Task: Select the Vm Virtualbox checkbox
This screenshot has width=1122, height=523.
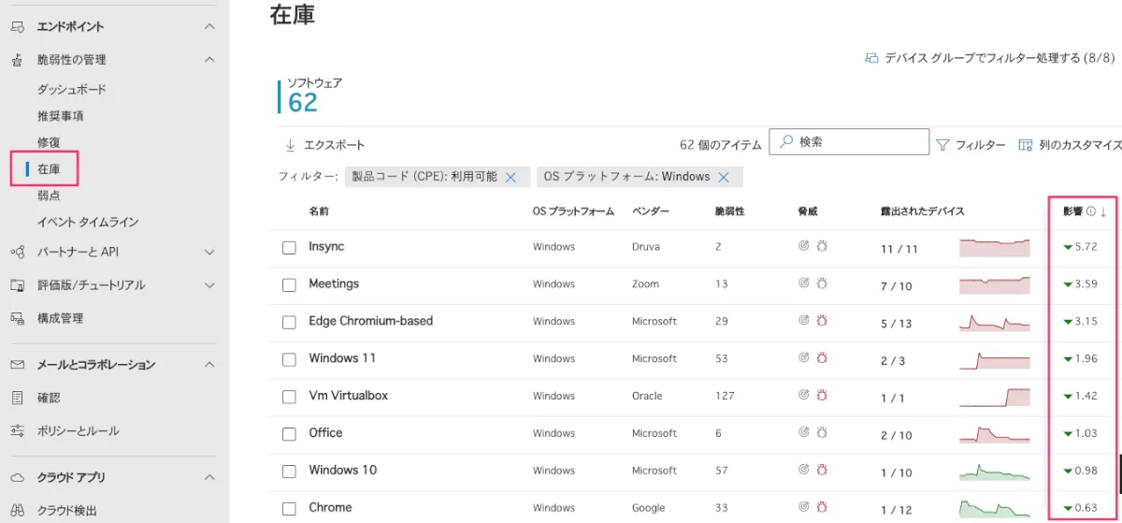Action: pyautogui.click(x=289, y=397)
